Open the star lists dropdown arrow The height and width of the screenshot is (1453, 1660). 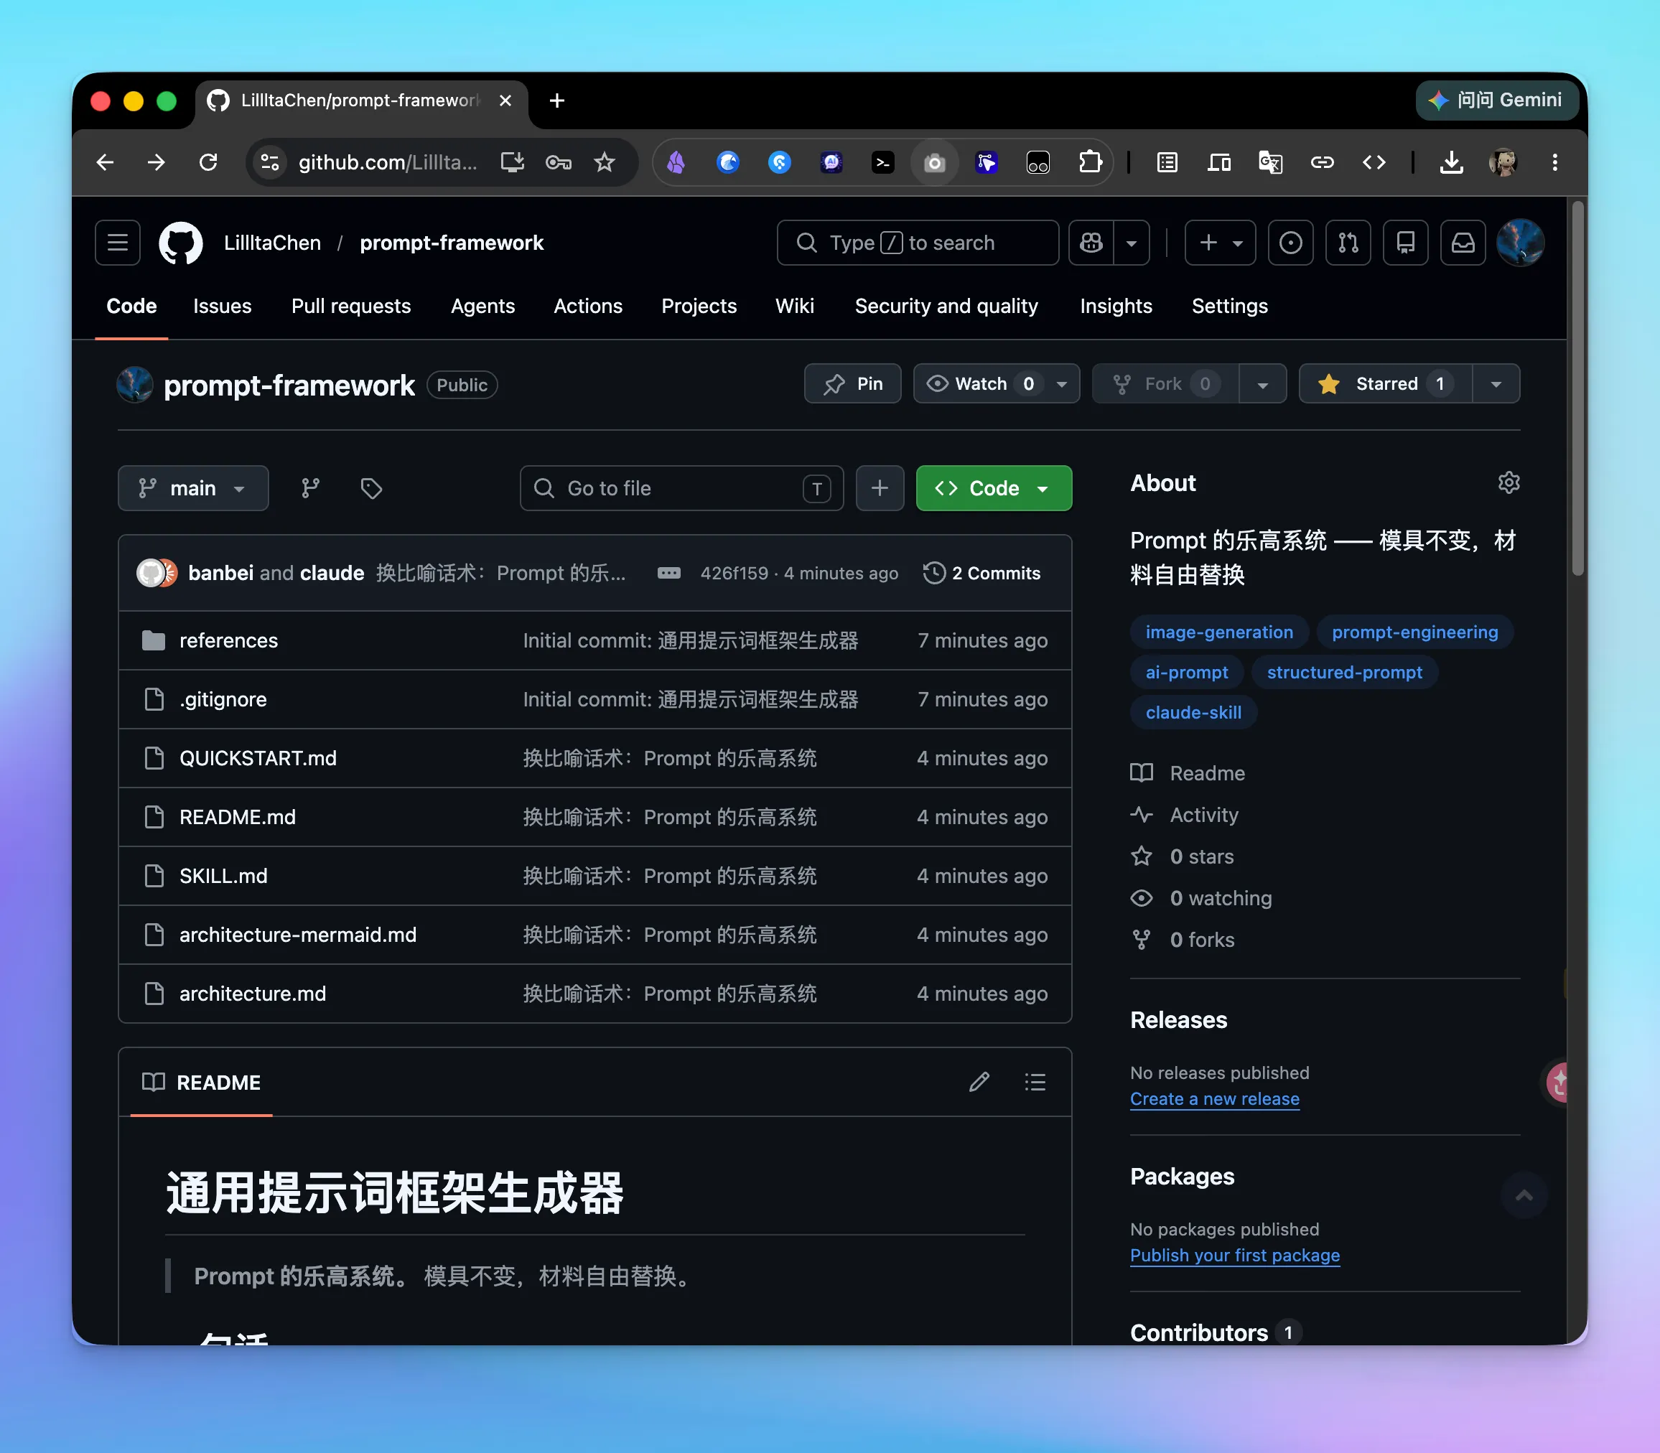[x=1496, y=383]
